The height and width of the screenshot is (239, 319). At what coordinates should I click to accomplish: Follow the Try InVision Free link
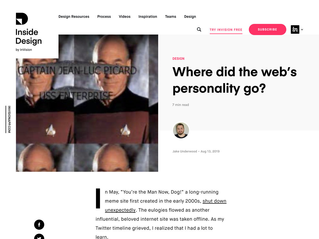pyautogui.click(x=226, y=30)
